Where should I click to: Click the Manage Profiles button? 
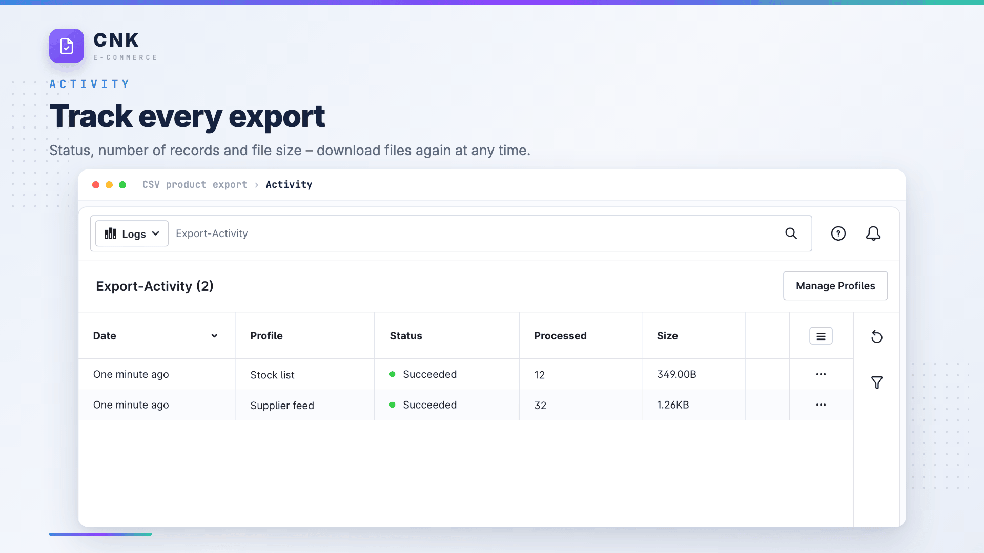pyautogui.click(x=835, y=286)
